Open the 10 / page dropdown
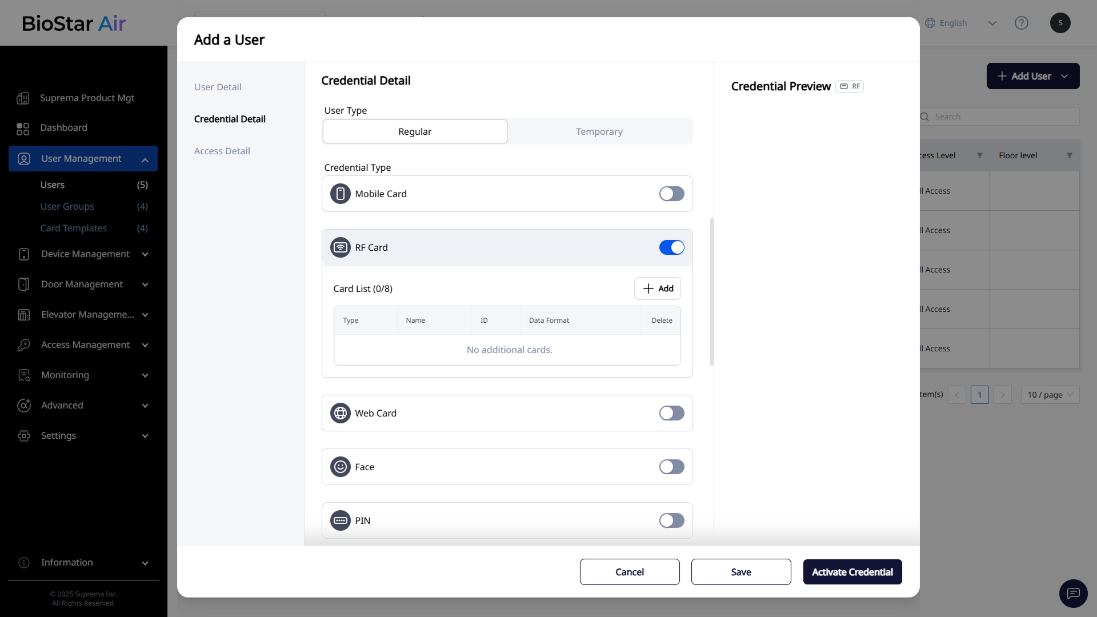This screenshot has width=1097, height=617. click(x=1050, y=395)
